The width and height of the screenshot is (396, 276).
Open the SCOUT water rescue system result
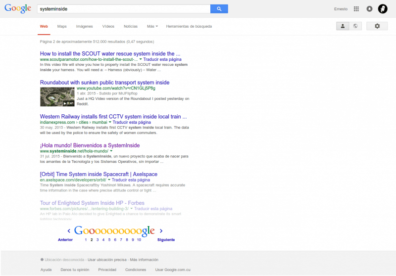click(110, 53)
